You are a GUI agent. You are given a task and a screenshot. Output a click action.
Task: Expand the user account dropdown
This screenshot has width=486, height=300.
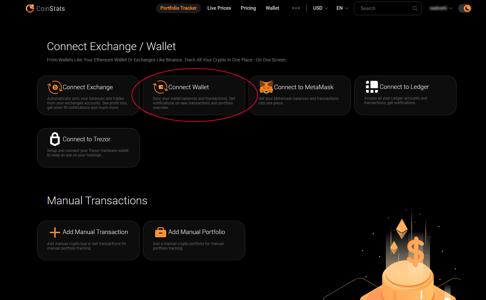pos(441,8)
